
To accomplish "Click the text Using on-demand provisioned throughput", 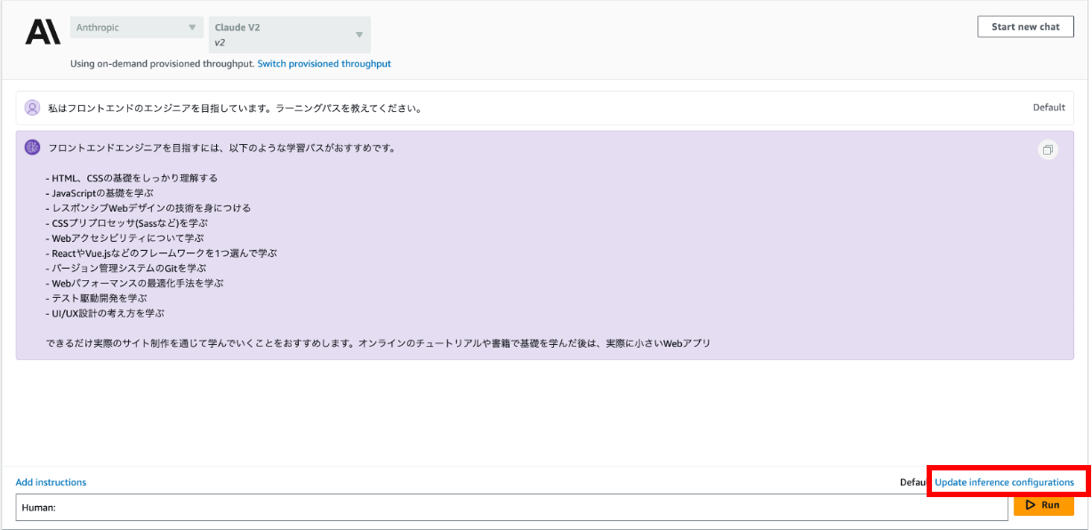I will click(162, 64).
